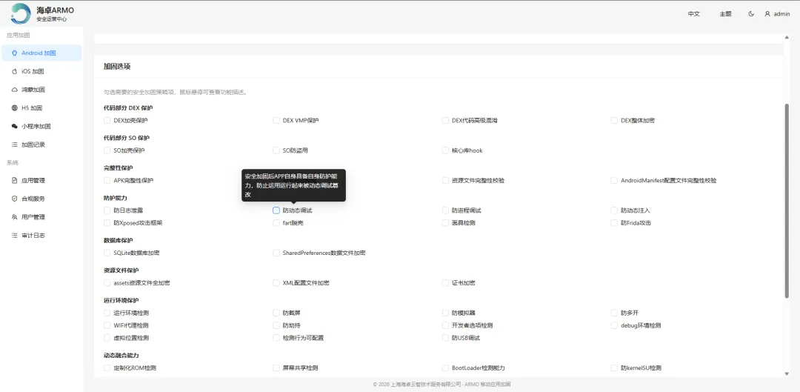The image size is (800, 392).
Task: Select 核心库hook checkbox
Action: pos(445,150)
